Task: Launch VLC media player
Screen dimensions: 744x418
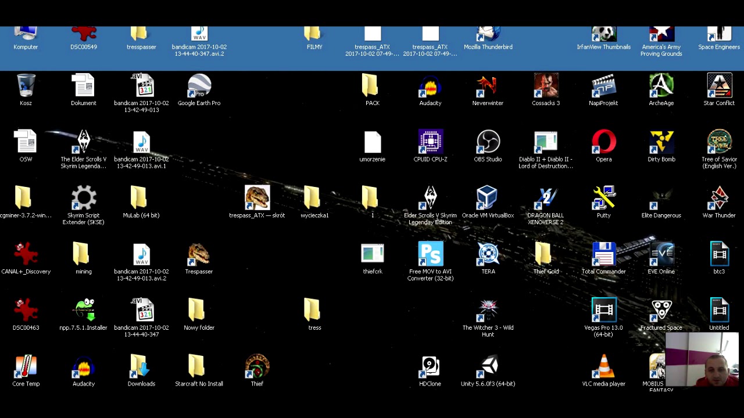Action: coord(603,371)
